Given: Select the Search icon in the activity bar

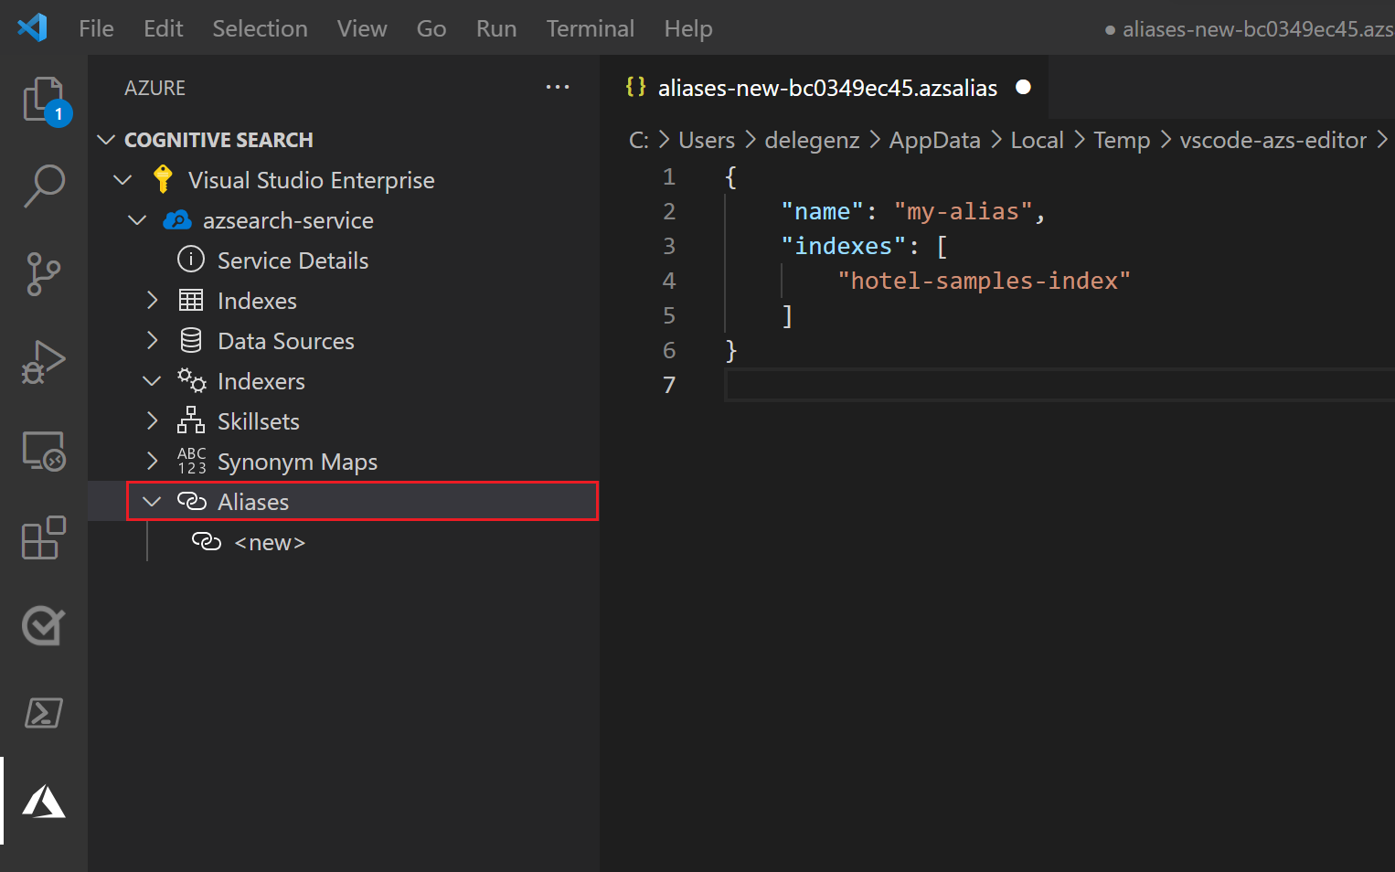Looking at the screenshot, I should pyautogui.click(x=43, y=186).
